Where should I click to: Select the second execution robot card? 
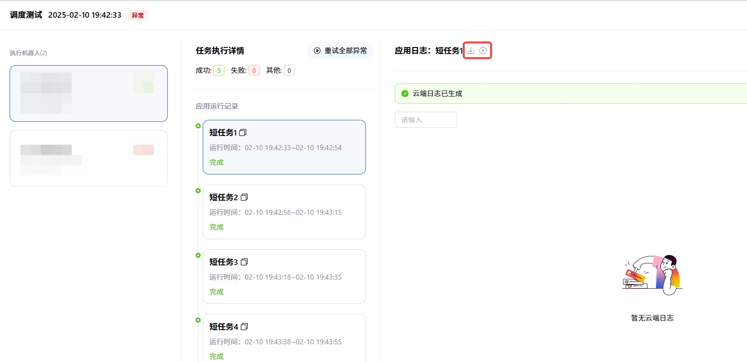89,158
